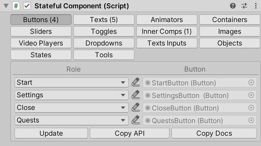Switch to the Inner Comps (1) tab
Screen dimensions: 261x146
point(167,31)
